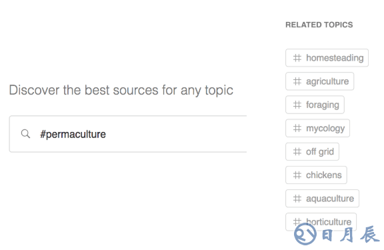Click hash icon beside chickens
The image size is (384, 250).
pos(297,175)
